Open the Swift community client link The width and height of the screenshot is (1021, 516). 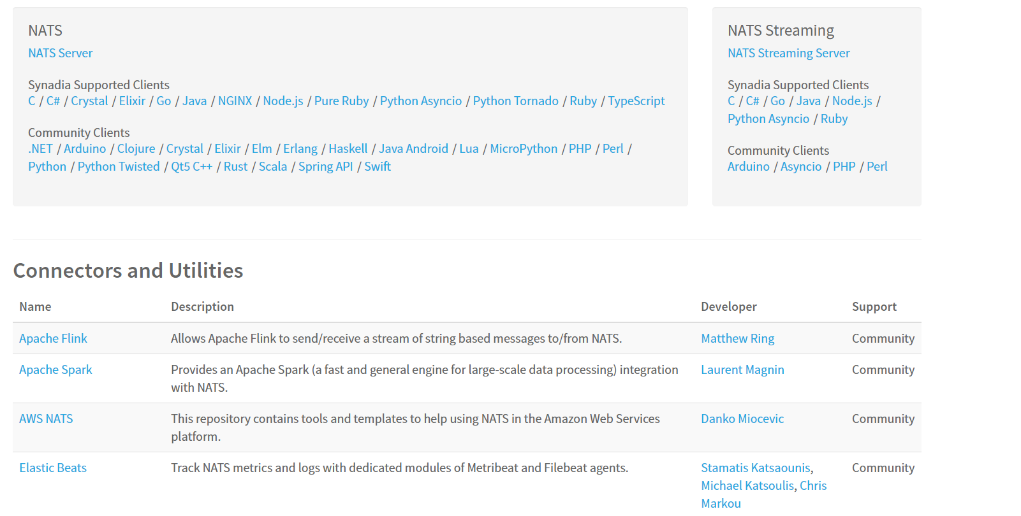click(x=378, y=167)
